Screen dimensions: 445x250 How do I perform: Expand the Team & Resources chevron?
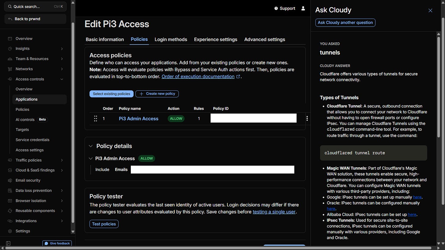(62, 59)
